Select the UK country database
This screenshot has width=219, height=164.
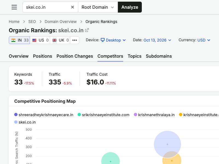60,40
